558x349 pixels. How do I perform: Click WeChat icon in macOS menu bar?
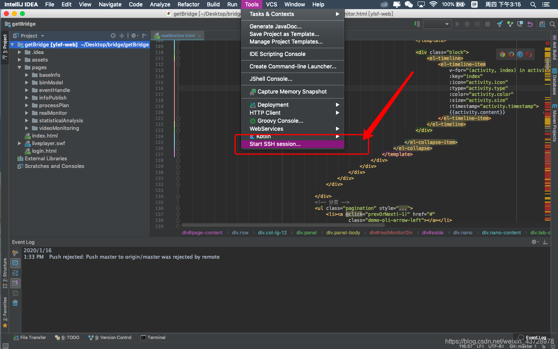408,4
